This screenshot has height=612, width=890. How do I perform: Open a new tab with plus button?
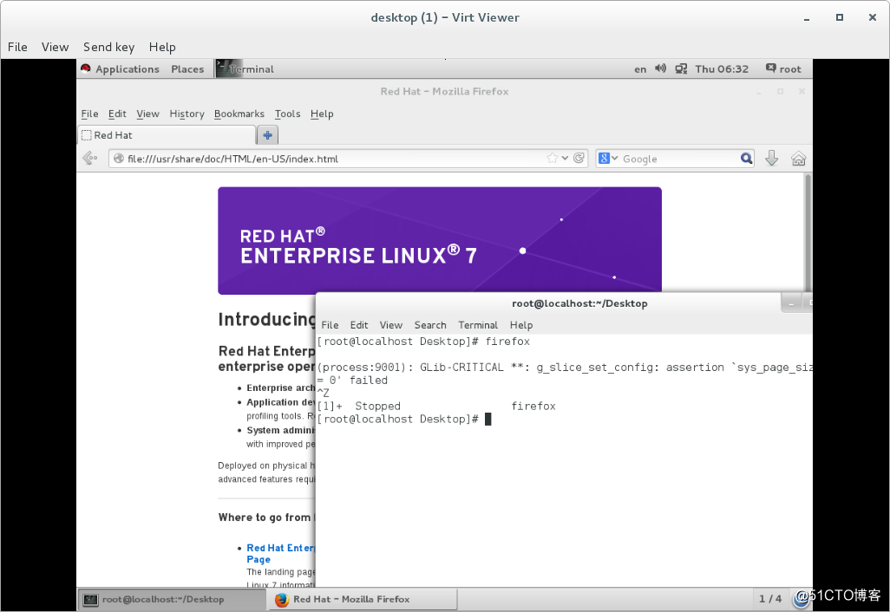coord(267,135)
